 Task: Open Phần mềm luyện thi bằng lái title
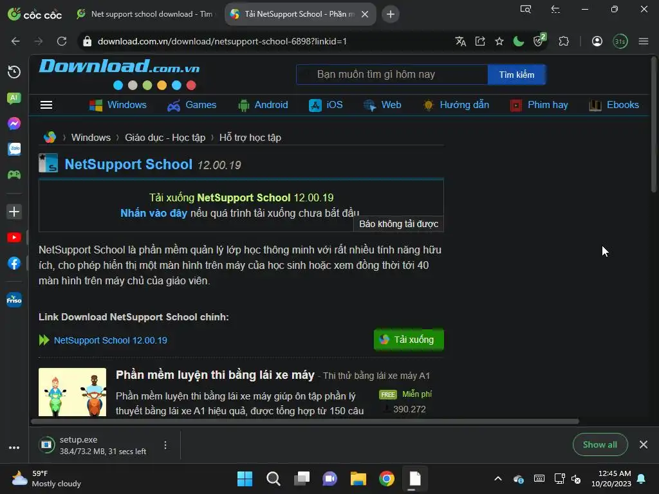pos(215,375)
